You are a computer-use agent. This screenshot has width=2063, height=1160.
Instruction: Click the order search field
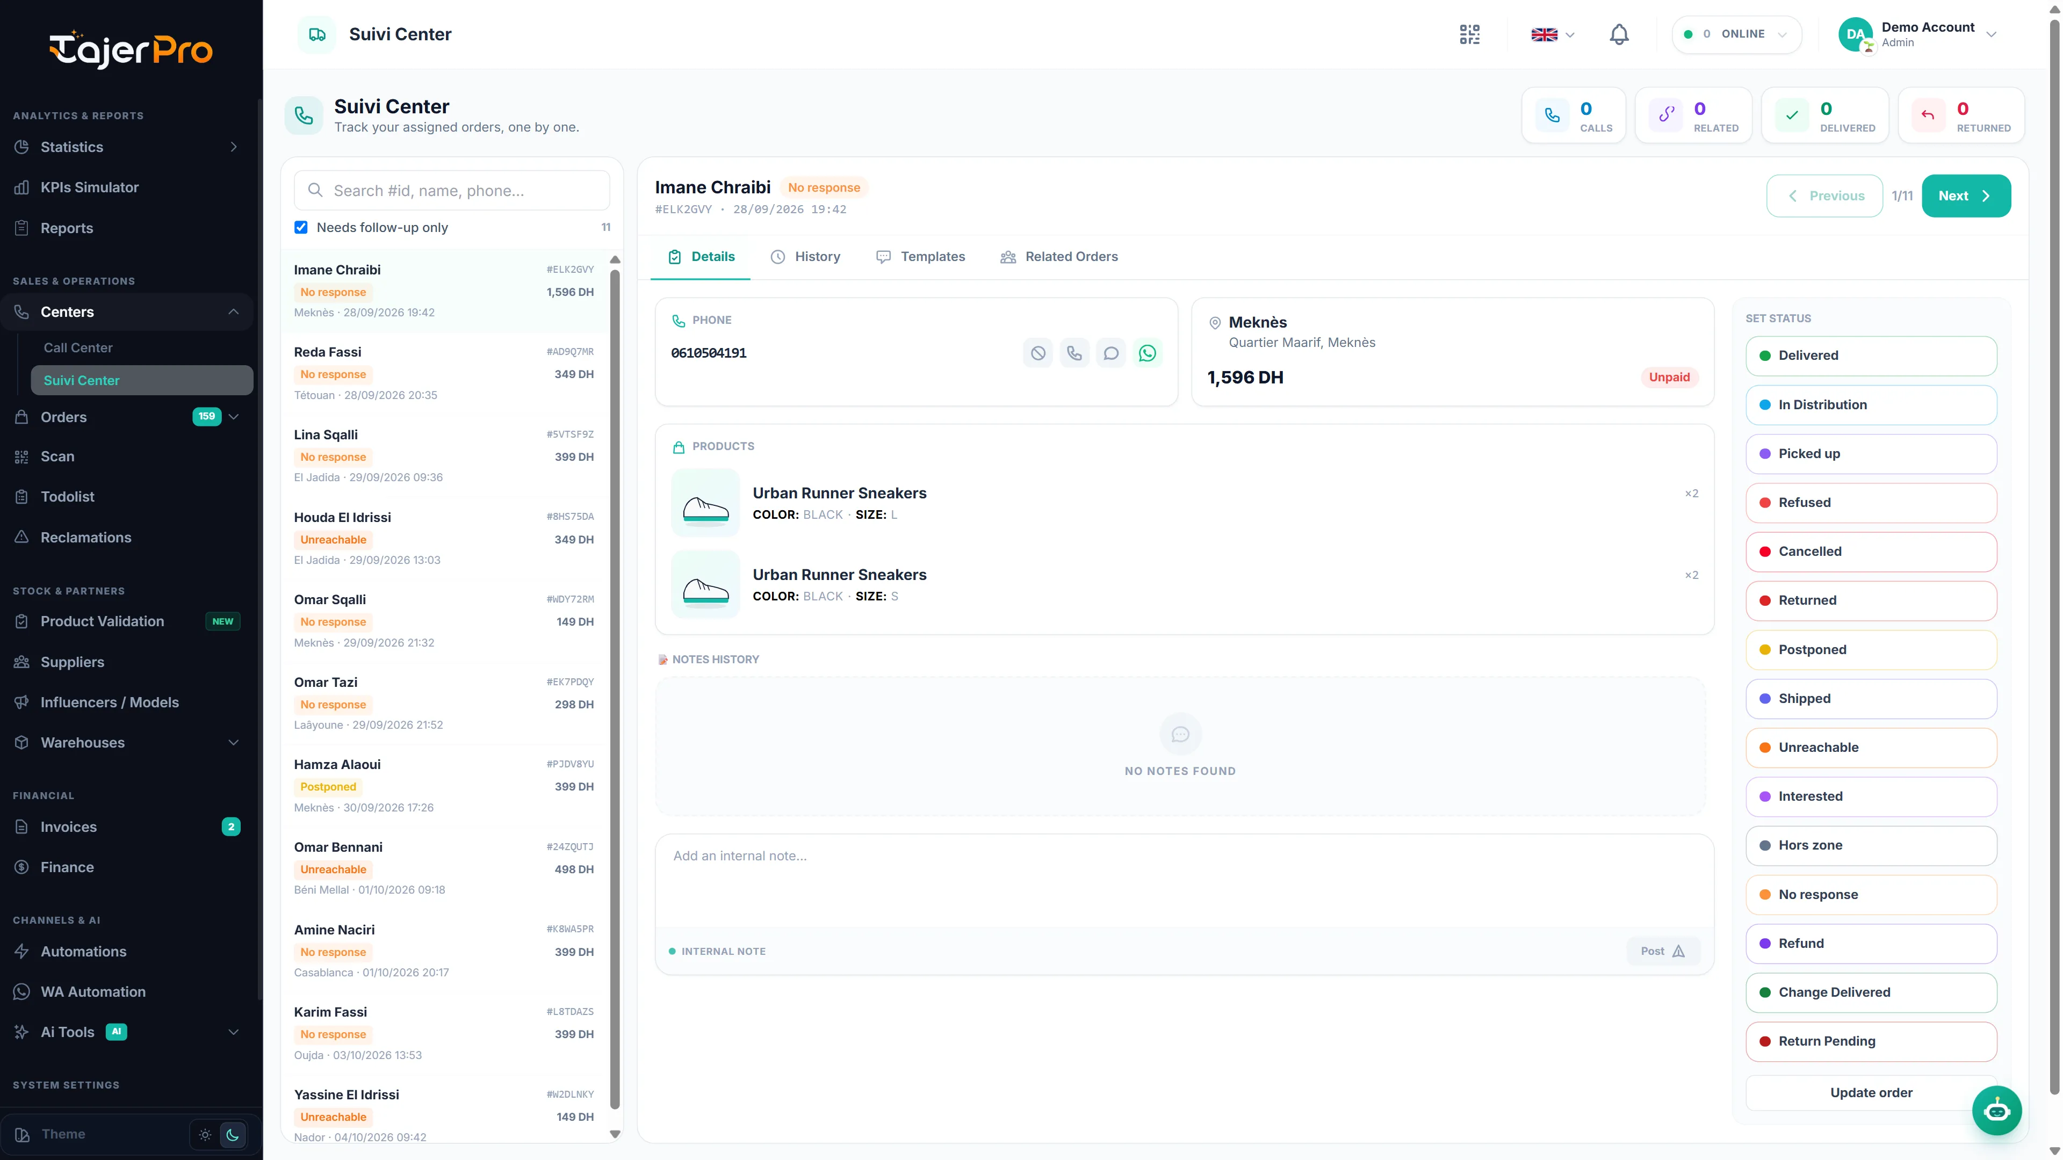point(452,191)
